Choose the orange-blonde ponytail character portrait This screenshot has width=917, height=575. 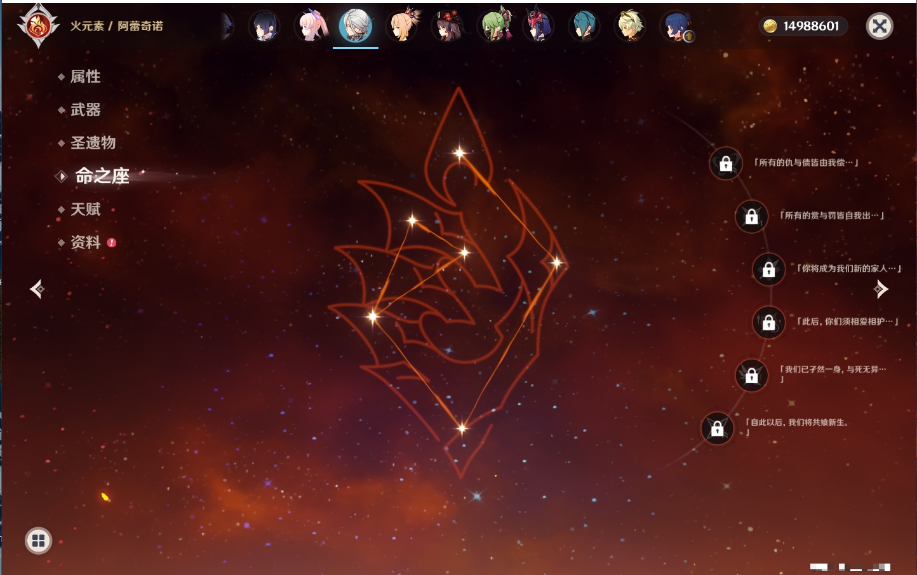tap(403, 26)
